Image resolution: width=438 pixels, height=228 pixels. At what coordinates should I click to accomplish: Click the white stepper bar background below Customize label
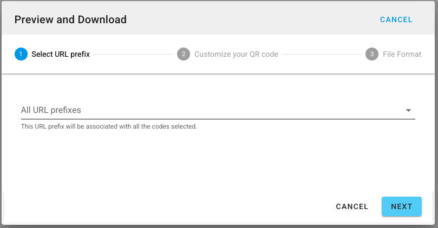coord(236,67)
